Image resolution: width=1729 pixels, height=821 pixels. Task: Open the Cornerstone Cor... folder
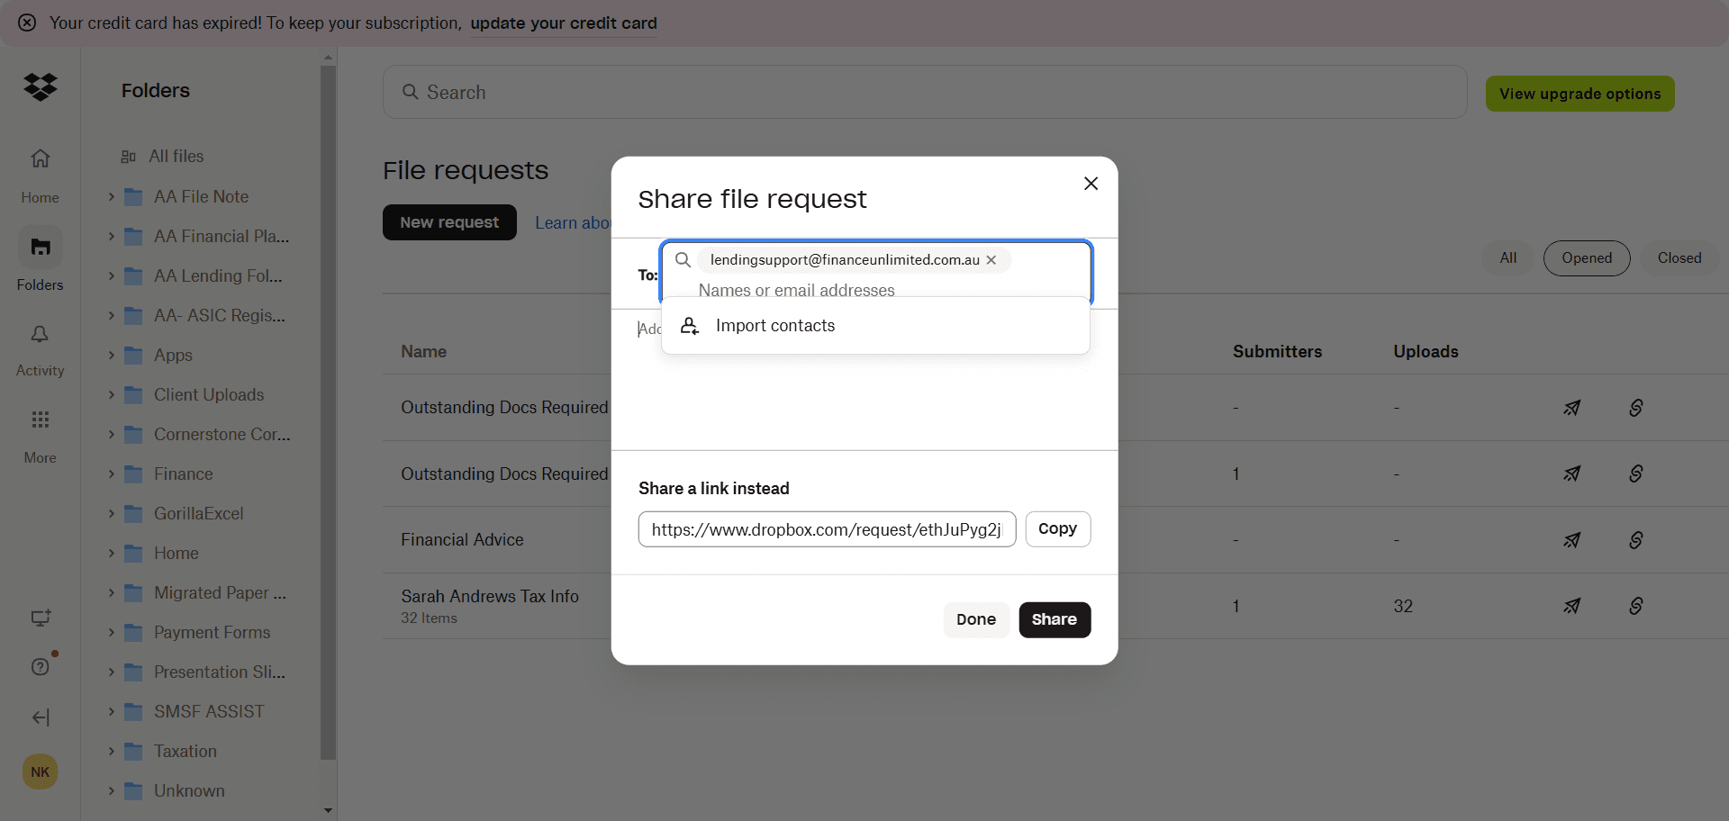(x=222, y=434)
